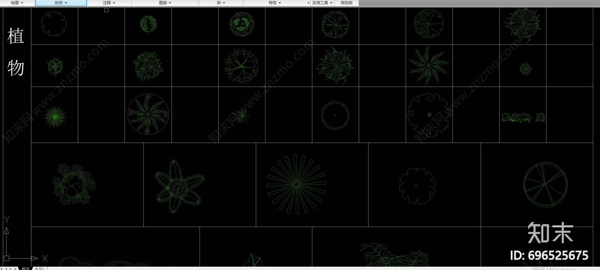Select the six-petal fuzzy star plant symbol

click(180, 186)
